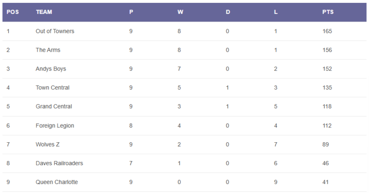The height and width of the screenshot is (193, 369).
Task: Click Daves Railroaders team name
Action: [x=59, y=163]
